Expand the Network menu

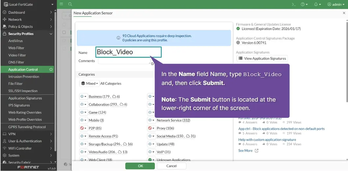click(28, 19)
